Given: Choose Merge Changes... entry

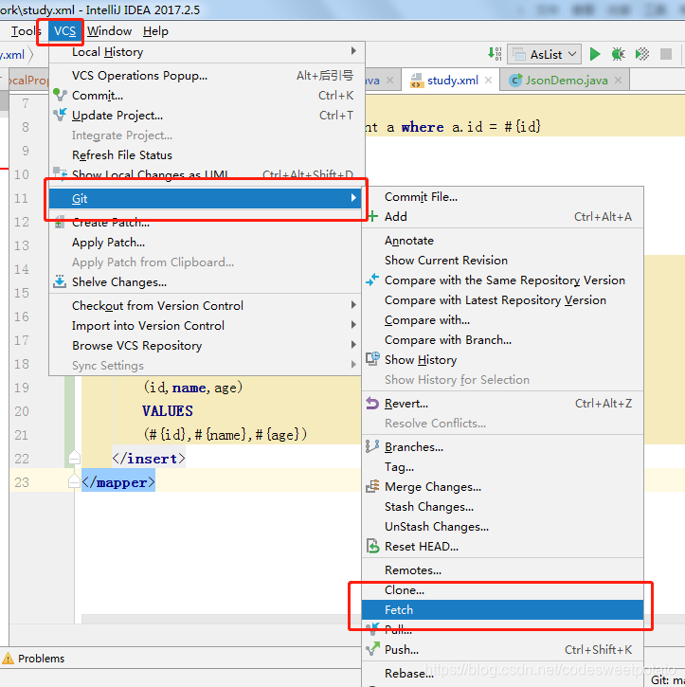Looking at the screenshot, I should pyautogui.click(x=503, y=487).
